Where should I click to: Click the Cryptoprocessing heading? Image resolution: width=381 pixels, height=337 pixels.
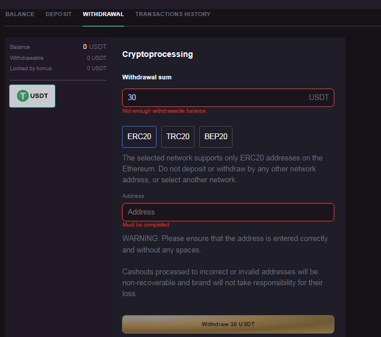coord(158,55)
